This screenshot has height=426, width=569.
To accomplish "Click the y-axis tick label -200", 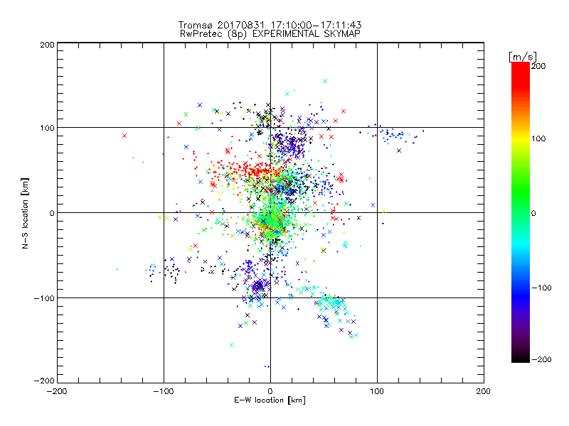I will (44, 381).
